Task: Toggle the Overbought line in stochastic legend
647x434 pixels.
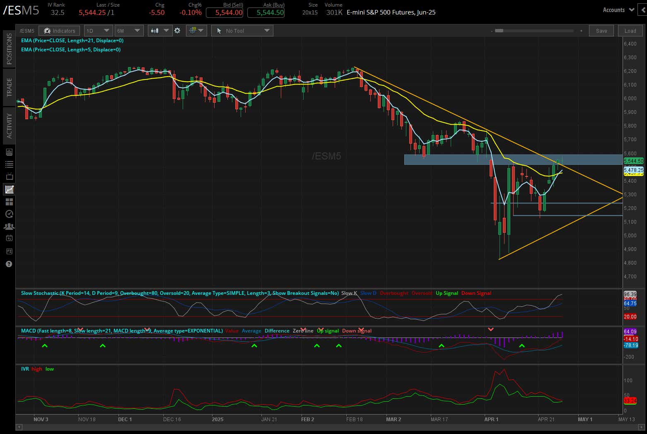Action: pos(394,293)
